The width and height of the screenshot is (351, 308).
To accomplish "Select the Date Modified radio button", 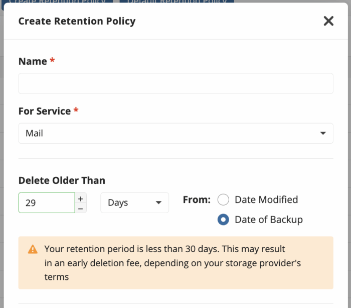I will [223, 199].
